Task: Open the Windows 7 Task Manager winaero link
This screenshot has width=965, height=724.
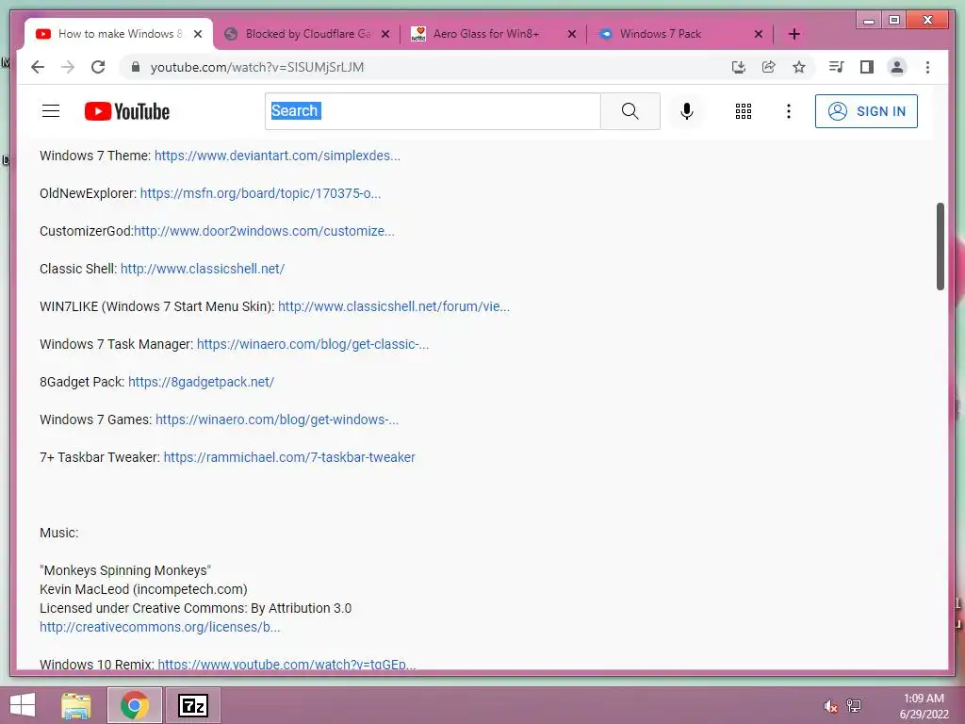Action: coord(313,344)
